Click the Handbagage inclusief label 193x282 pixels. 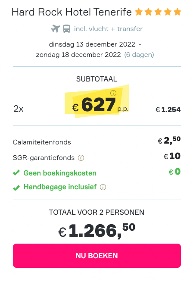point(60,187)
